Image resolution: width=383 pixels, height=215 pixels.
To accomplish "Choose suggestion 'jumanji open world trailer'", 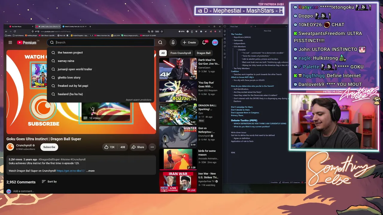I will [101, 69].
